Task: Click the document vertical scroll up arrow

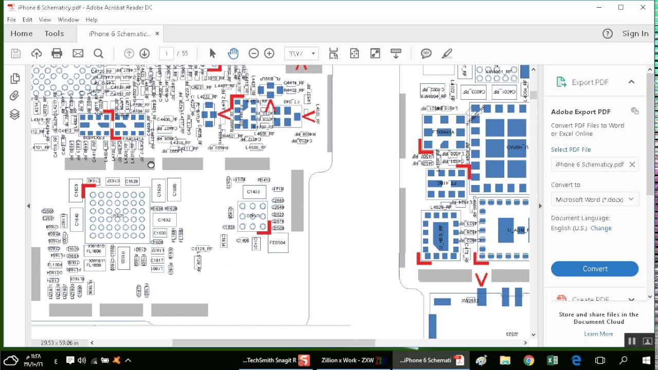Action: (533, 69)
